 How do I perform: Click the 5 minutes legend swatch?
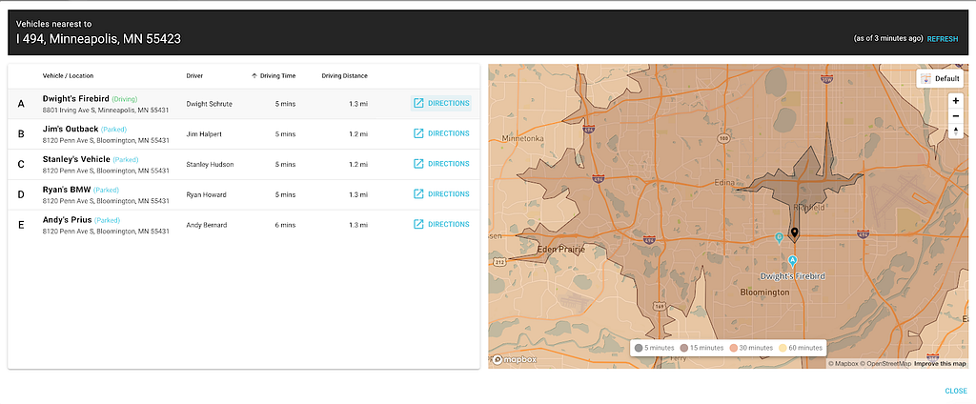point(639,348)
